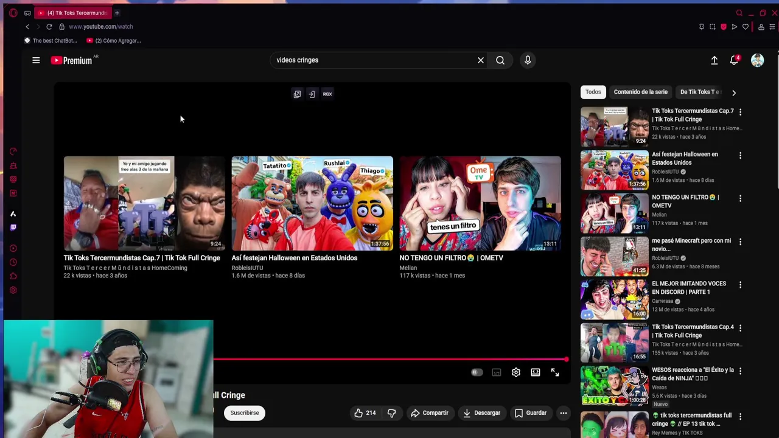This screenshot has width=779, height=438.
Task: Open end-screen video Así festejan Halloween
Action: [x=312, y=203]
